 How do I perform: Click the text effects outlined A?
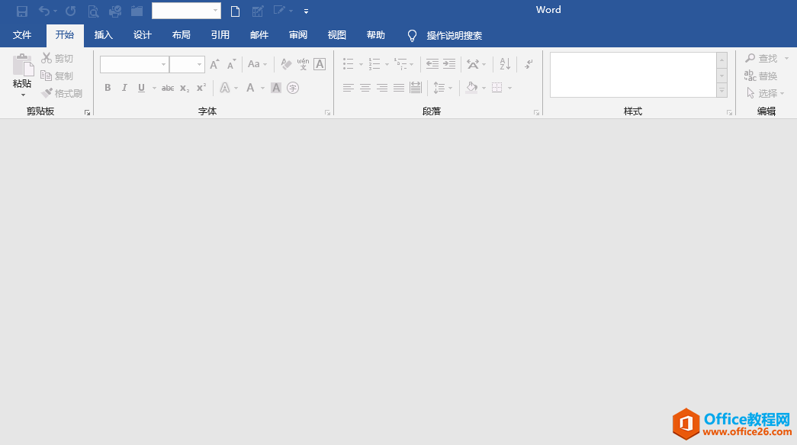click(x=225, y=88)
